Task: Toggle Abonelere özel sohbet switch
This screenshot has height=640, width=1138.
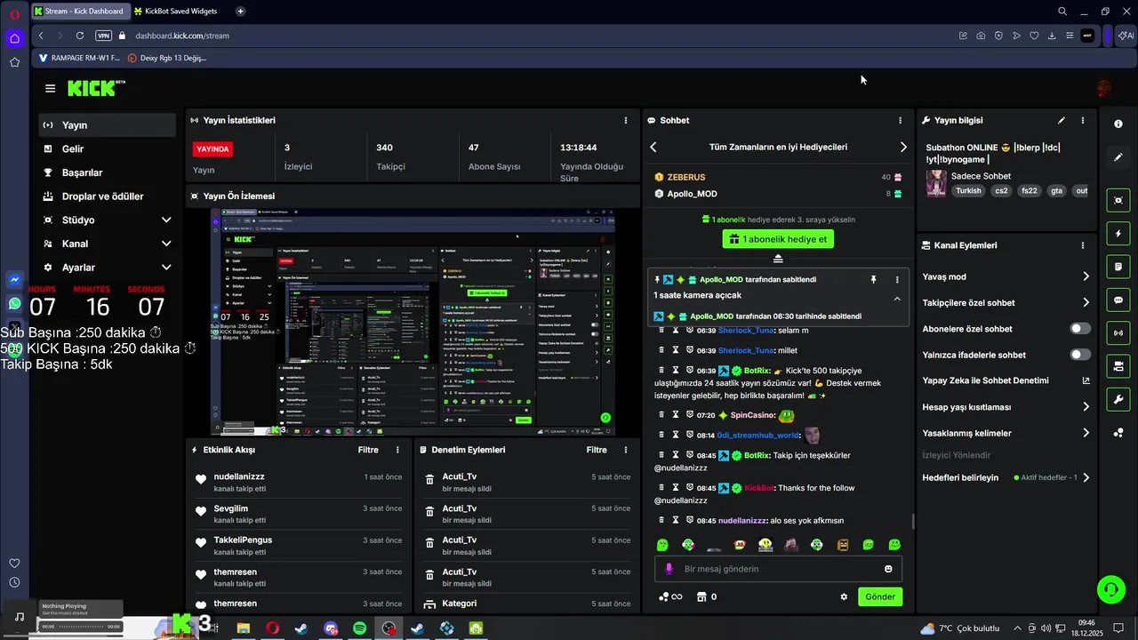Action: [x=1080, y=329]
